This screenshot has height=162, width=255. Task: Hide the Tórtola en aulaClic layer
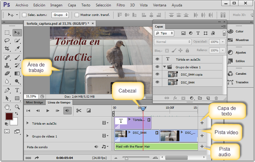157,59
